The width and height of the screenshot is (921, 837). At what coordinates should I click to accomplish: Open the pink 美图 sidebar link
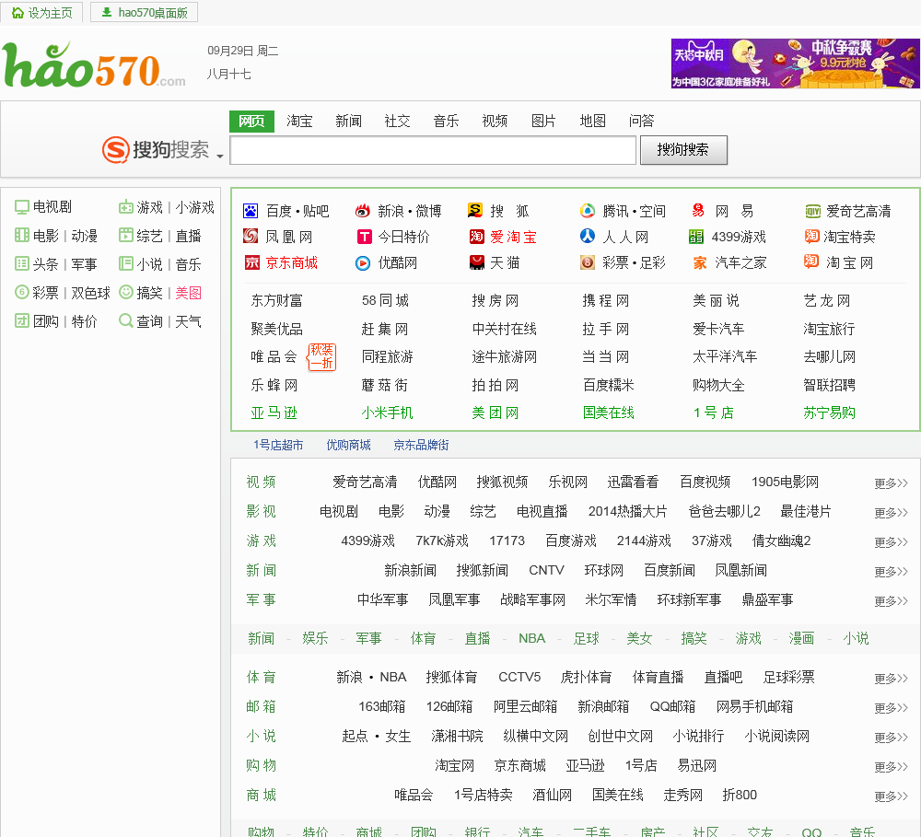click(x=188, y=293)
